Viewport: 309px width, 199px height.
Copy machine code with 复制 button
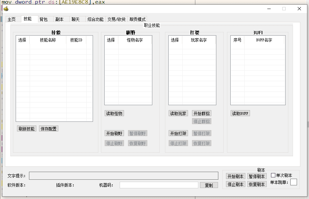click(x=209, y=185)
